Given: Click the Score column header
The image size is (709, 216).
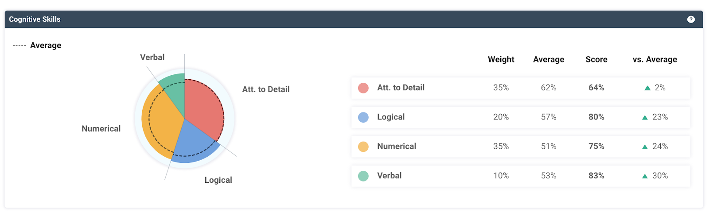Looking at the screenshot, I should click(596, 59).
